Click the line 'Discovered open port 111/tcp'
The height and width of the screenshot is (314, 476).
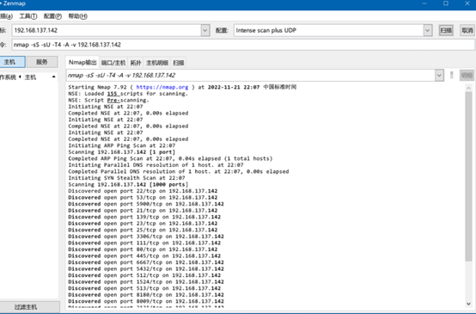(x=144, y=243)
